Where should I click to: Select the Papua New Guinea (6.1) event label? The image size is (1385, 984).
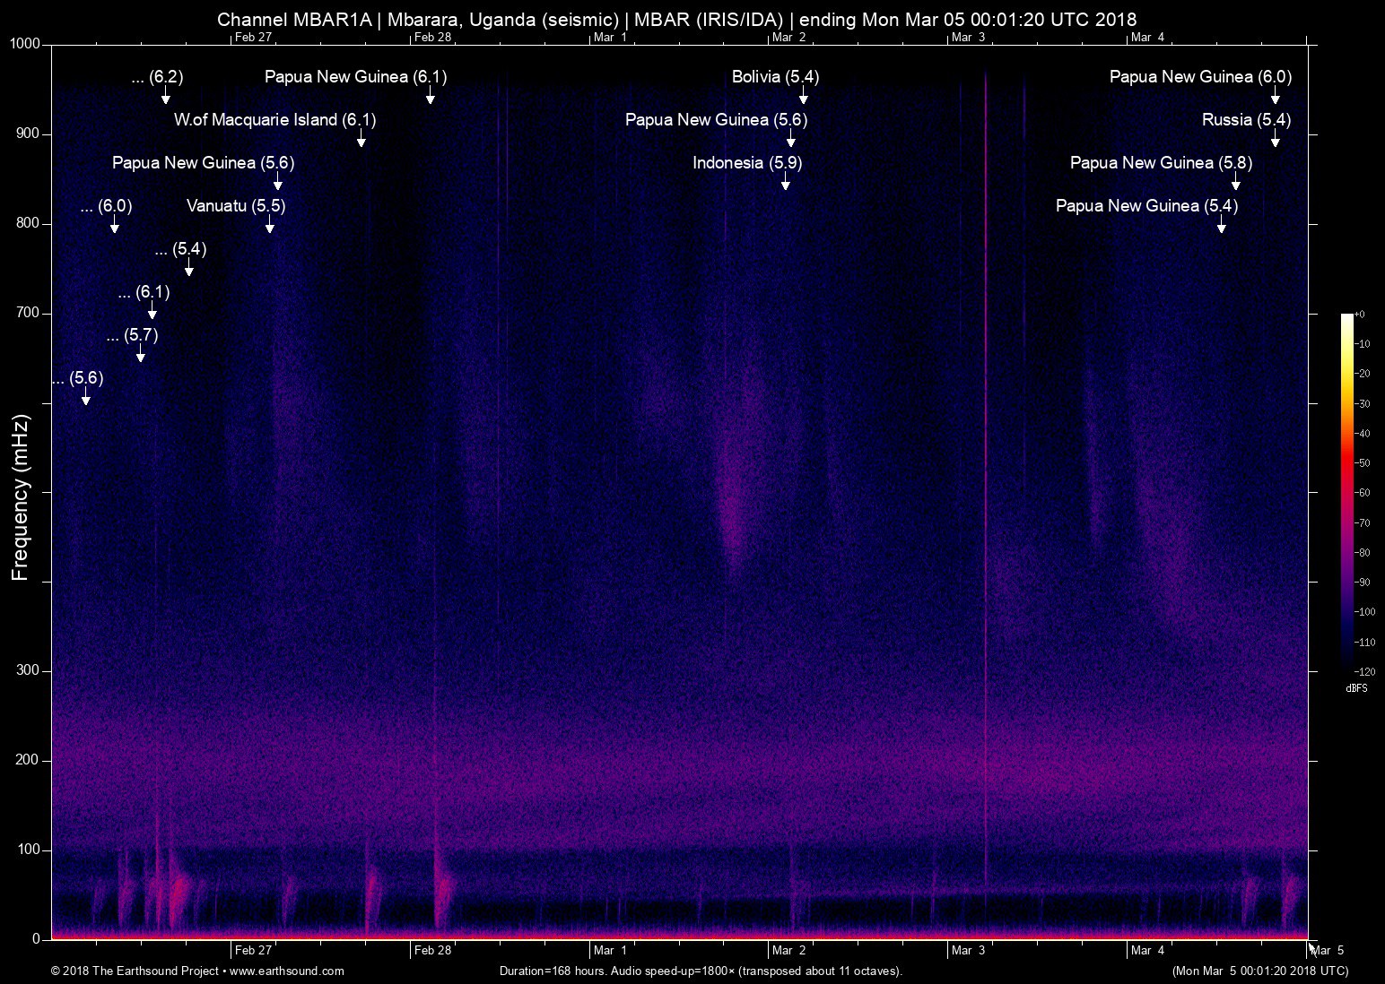point(355,77)
